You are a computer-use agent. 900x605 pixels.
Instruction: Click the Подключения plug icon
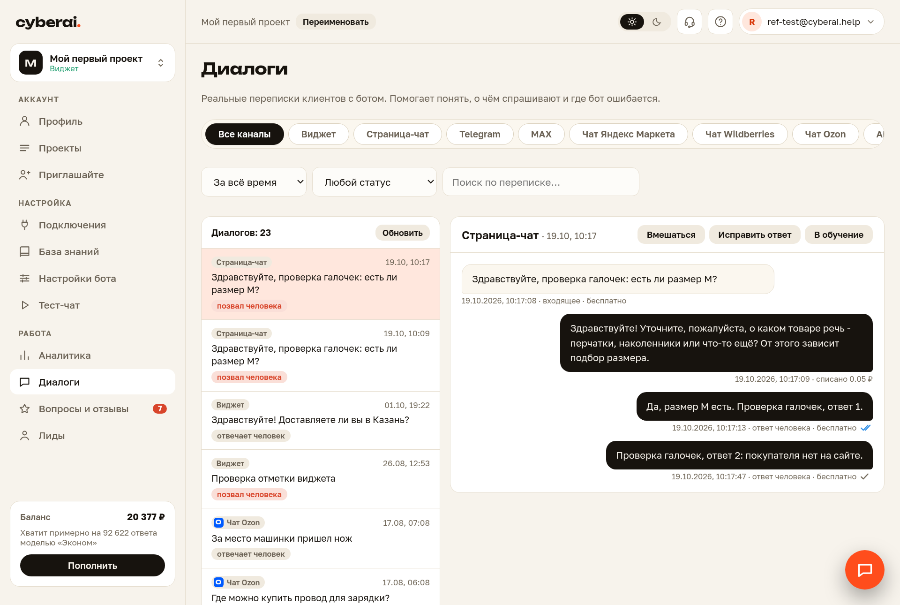click(x=25, y=225)
